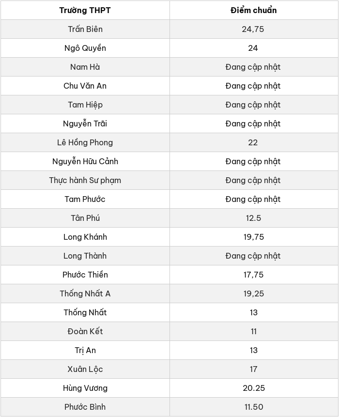Screen dimensions: 339x417
Task: Click the Nguyễn Trãi school name
Action: click(85, 124)
